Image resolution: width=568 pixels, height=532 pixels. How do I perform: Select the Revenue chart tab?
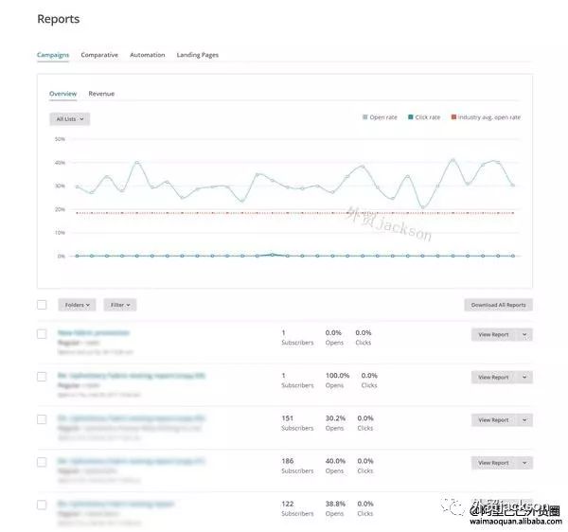[101, 94]
